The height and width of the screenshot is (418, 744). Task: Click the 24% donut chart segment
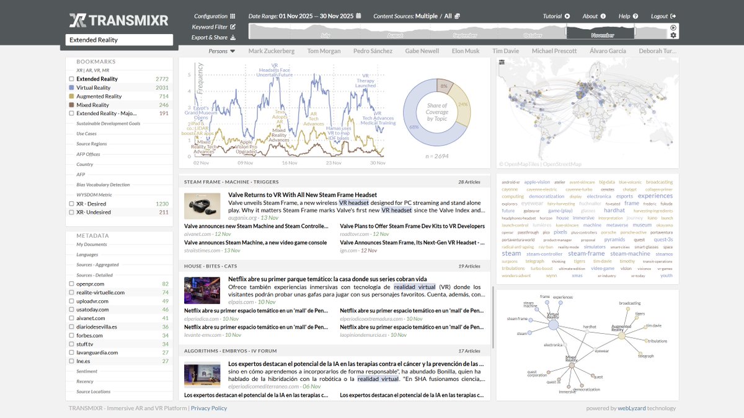[x=463, y=104]
